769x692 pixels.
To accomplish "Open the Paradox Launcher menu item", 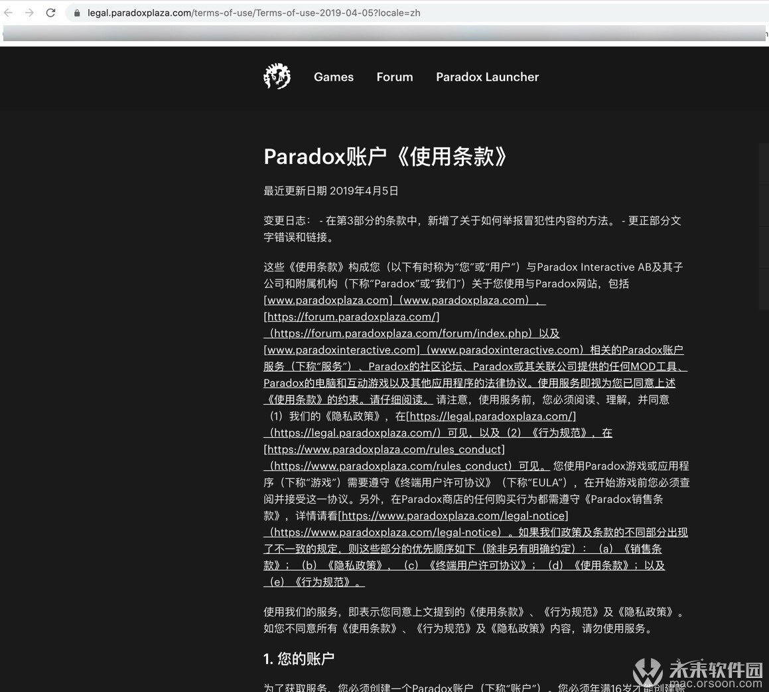I will tap(488, 77).
